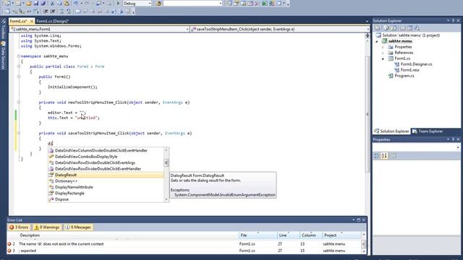Screen dimensions: 463x260
Task: Select Dictionary<> in the IntelliSense list
Action: 106,181
